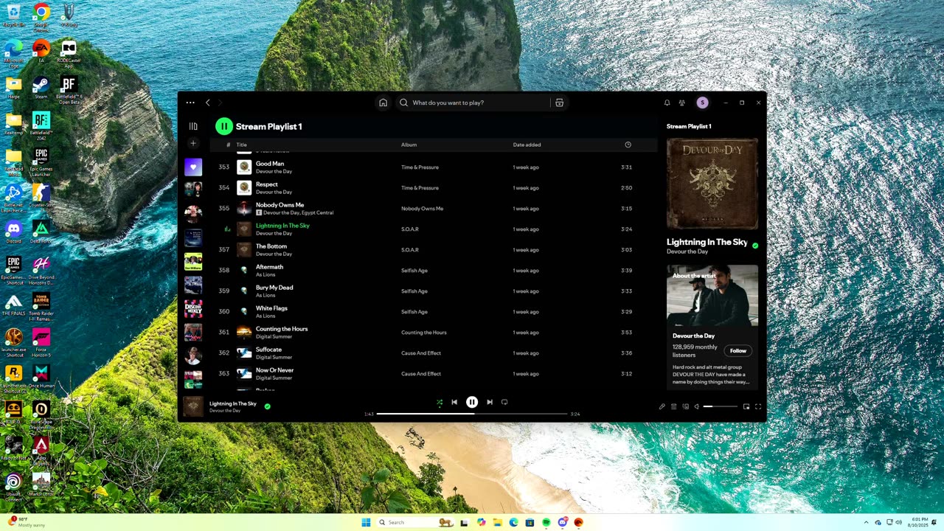
Task: Go to Spotify Home
Action: pyautogui.click(x=383, y=103)
